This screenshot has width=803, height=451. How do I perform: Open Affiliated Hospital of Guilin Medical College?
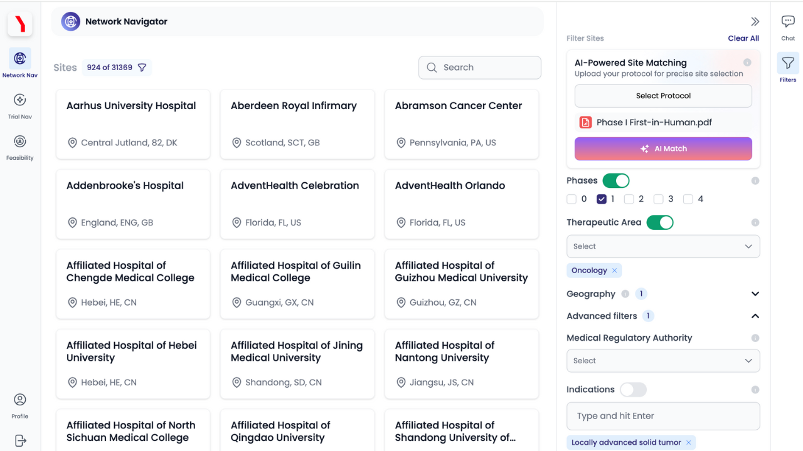[x=297, y=284]
